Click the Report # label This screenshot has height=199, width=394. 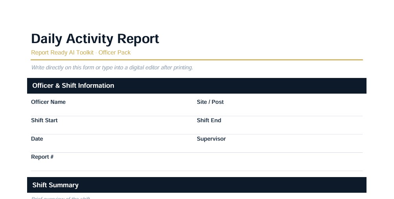click(x=42, y=157)
